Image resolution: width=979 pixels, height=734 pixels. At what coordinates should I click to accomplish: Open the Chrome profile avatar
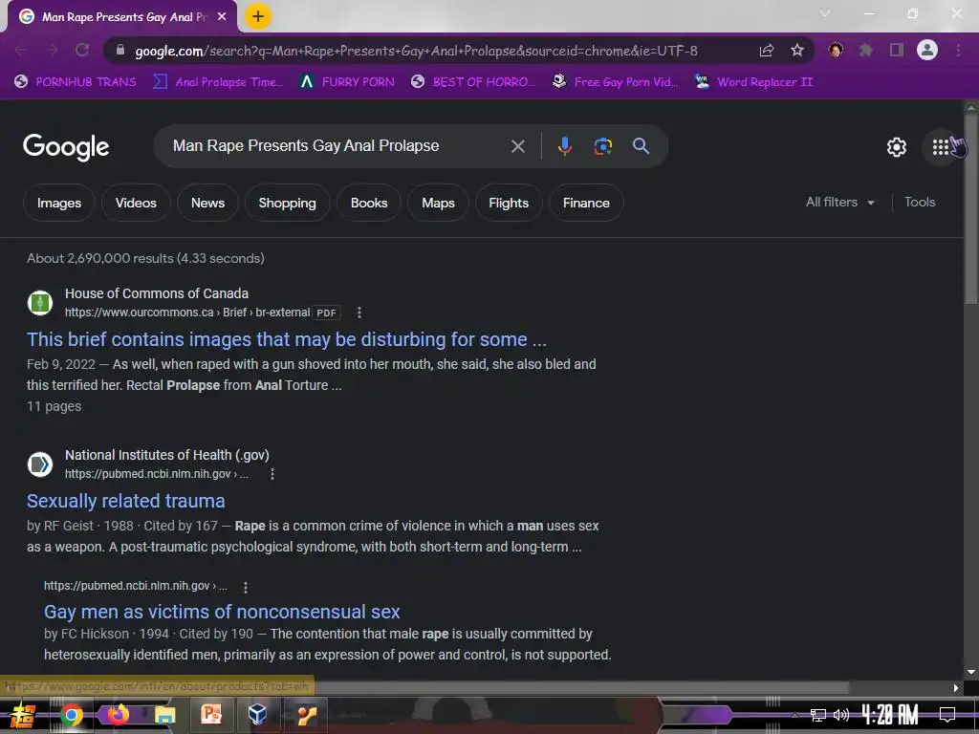tap(927, 51)
